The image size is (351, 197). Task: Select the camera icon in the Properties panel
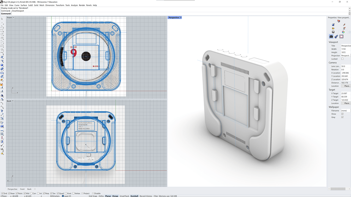pos(331,36)
